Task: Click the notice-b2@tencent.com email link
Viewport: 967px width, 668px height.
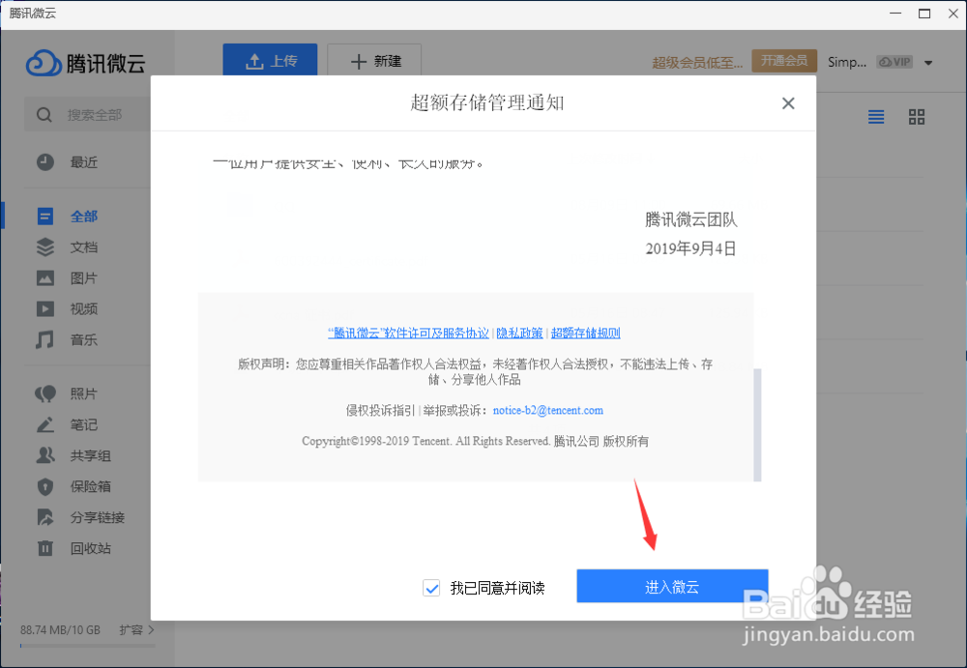Action: click(548, 410)
